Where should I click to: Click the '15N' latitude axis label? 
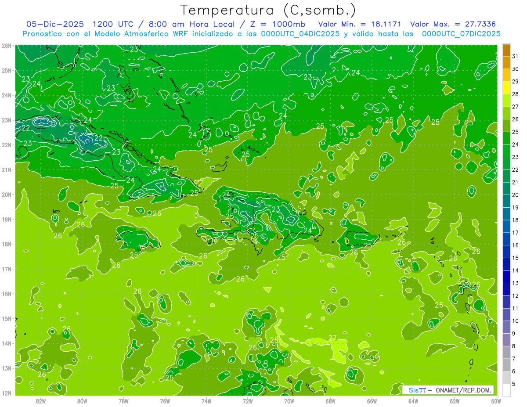(x=6, y=318)
